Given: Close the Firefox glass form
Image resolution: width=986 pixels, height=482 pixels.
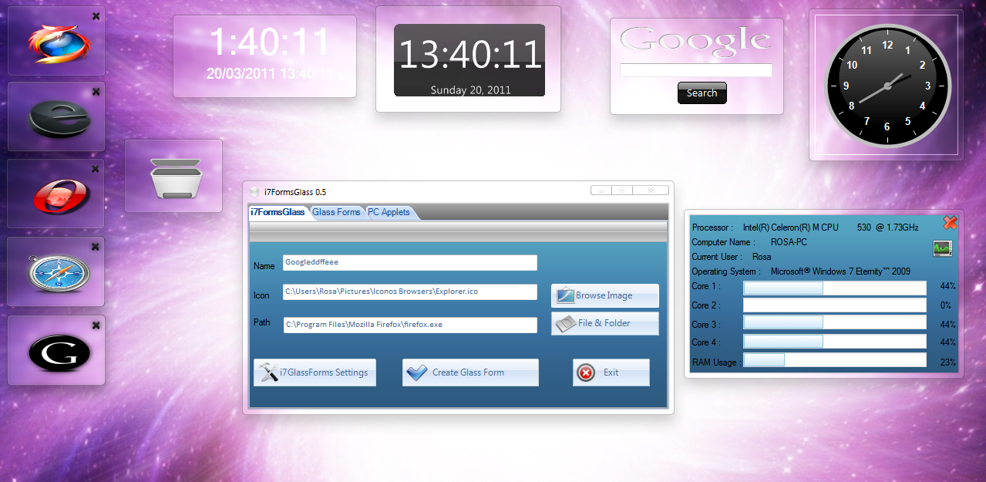Looking at the screenshot, I should click(x=96, y=16).
